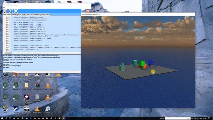This screenshot has width=213, height=120.
Task: Click the VLC cone icon beside the star flag row
Action: 48,97
